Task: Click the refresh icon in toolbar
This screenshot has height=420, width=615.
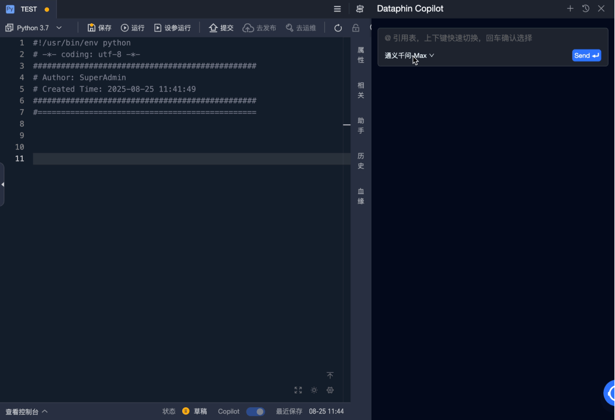Action: click(338, 28)
